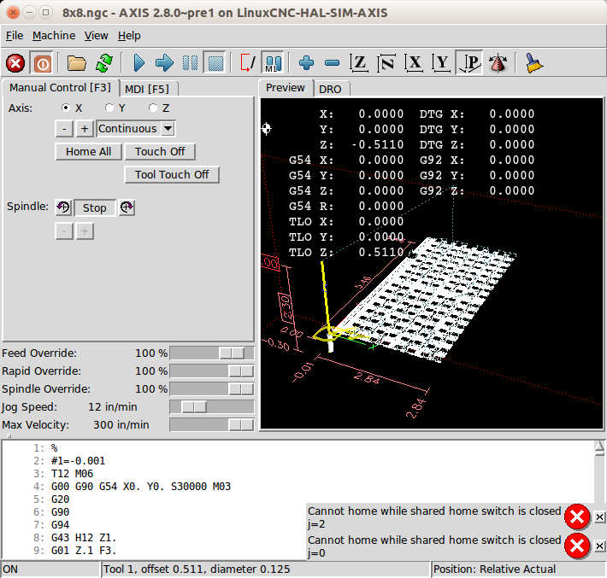The image size is (607, 578).
Task: Select the DRO tab
Action: click(x=330, y=90)
